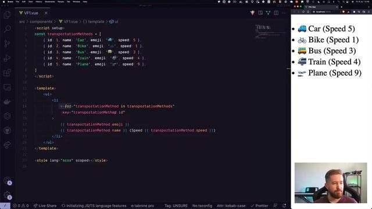The image size is (372, 209).
Task: Split the editor to the right
Action: click(276, 13)
